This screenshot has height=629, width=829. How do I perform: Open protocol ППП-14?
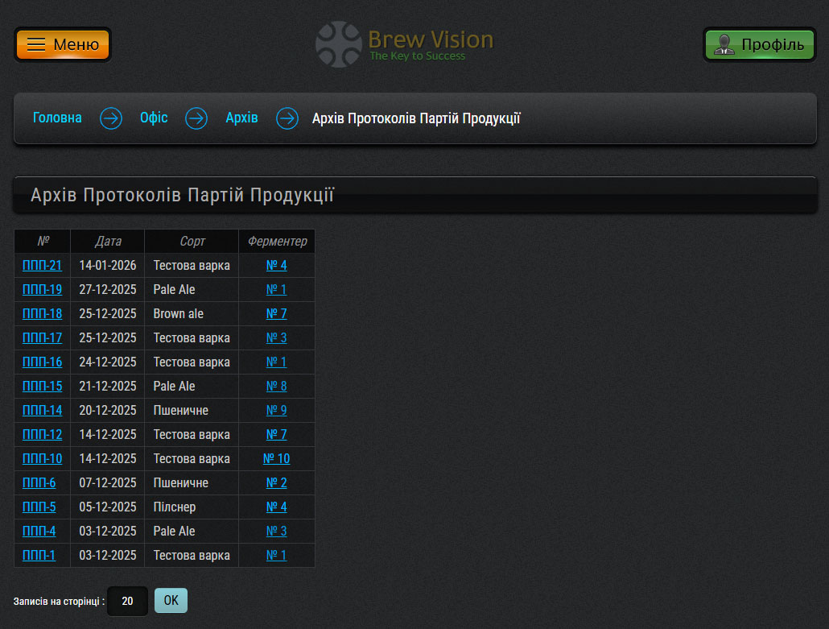coord(42,411)
